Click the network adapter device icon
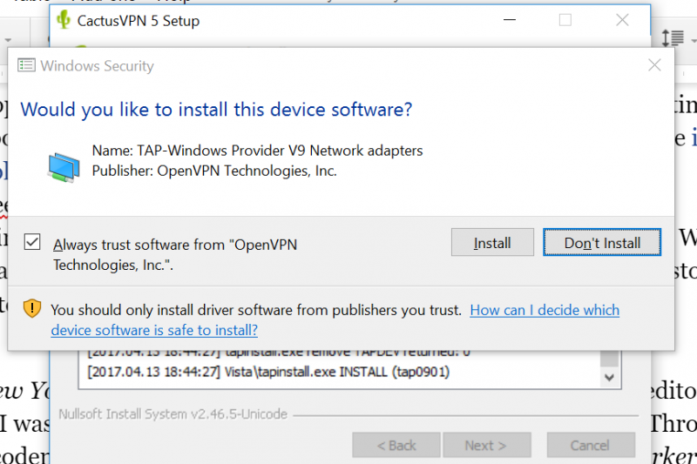697x464 pixels. pyautogui.click(x=64, y=167)
